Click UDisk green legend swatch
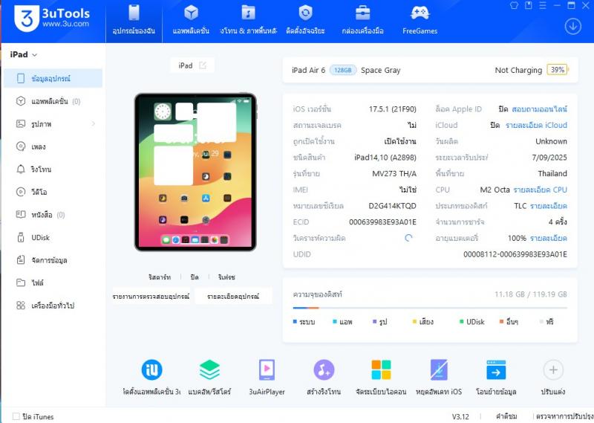The width and height of the screenshot is (594, 423). pyautogui.click(x=461, y=321)
